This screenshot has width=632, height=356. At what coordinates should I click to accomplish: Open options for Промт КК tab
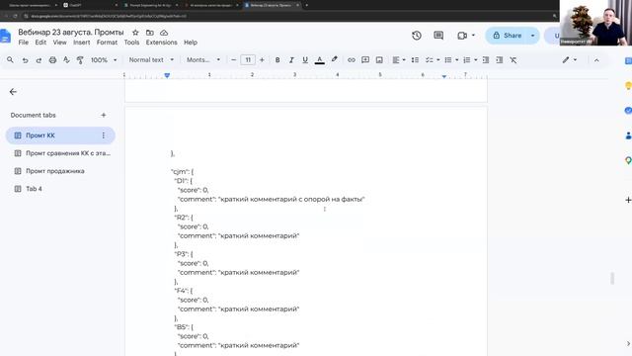click(x=103, y=135)
